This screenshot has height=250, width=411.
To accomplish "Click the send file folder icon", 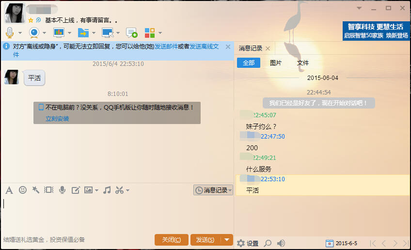I will click(83, 33).
